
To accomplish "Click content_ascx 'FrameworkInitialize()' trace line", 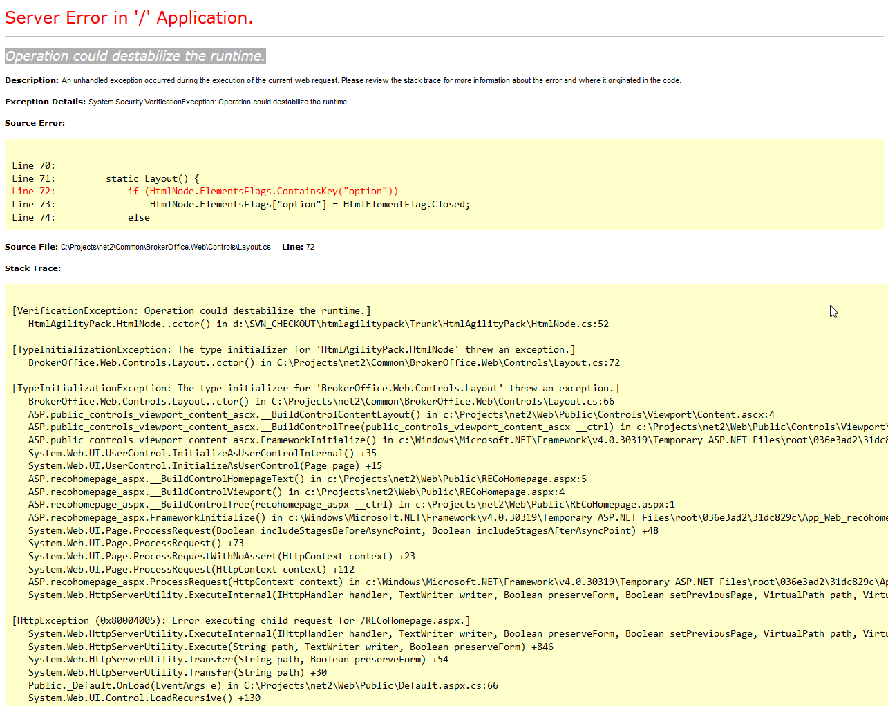I will [x=458, y=440].
